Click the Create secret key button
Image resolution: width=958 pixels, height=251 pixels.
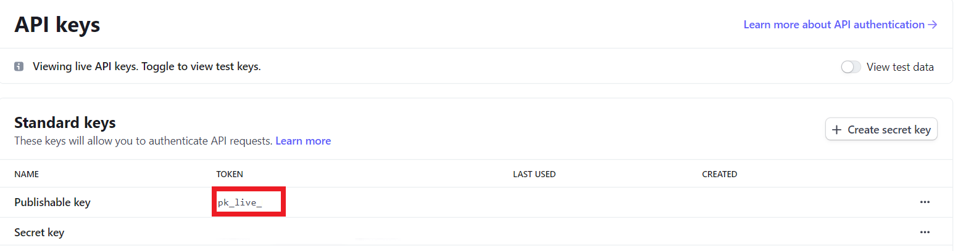click(x=881, y=130)
